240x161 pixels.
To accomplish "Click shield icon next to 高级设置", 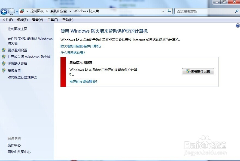I will [4, 71].
